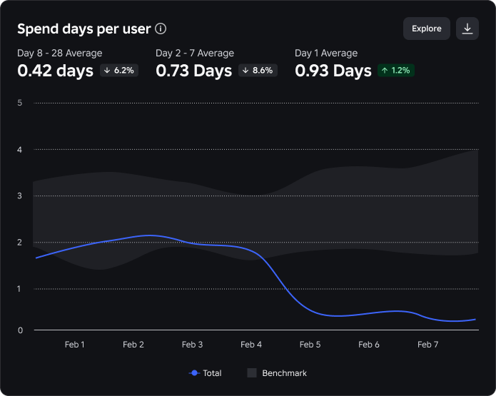496x396 pixels.
Task: Click the download icon button
Action: click(467, 29)
